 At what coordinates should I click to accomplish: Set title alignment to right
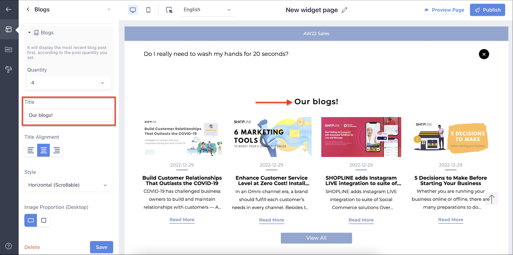56,150
